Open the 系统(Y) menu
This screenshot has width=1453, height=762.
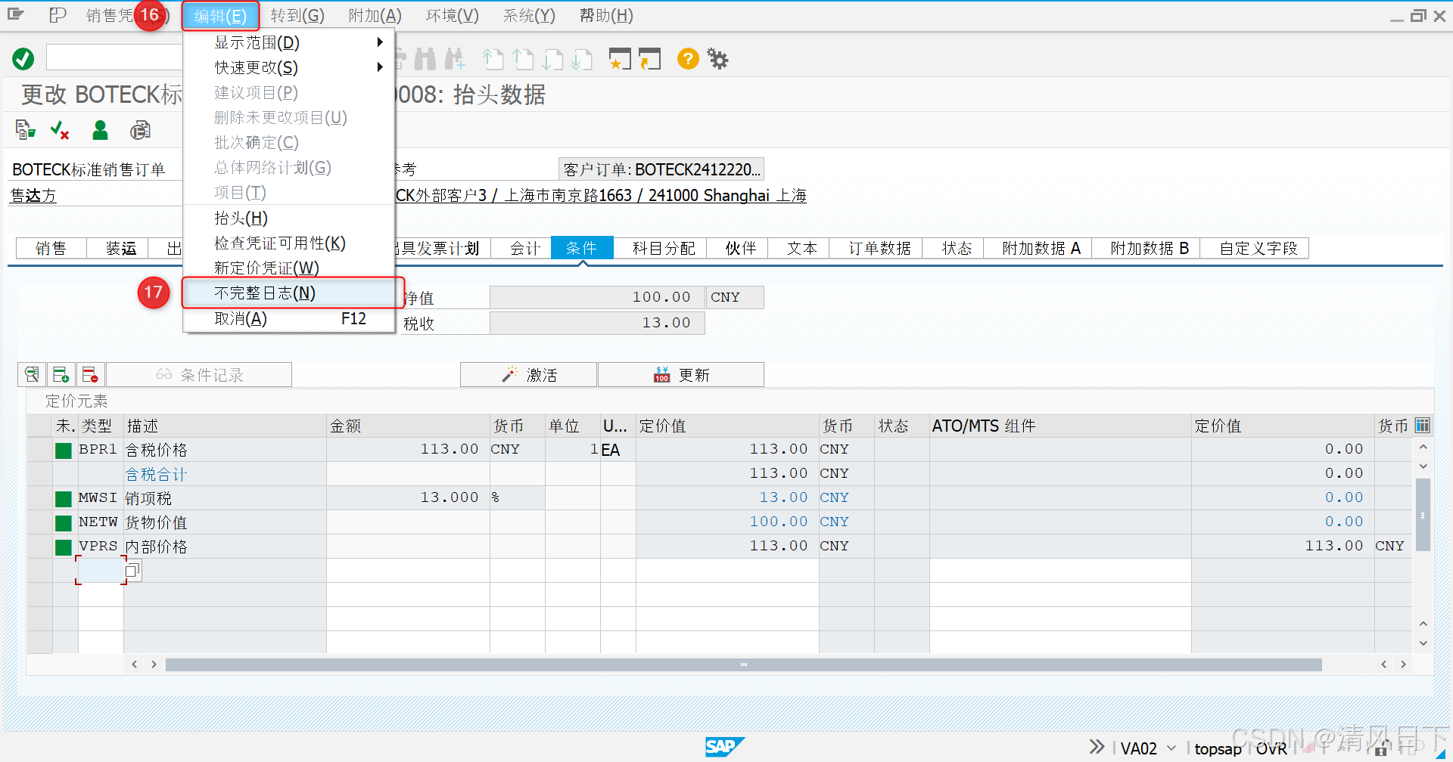[x=530, y=15]
